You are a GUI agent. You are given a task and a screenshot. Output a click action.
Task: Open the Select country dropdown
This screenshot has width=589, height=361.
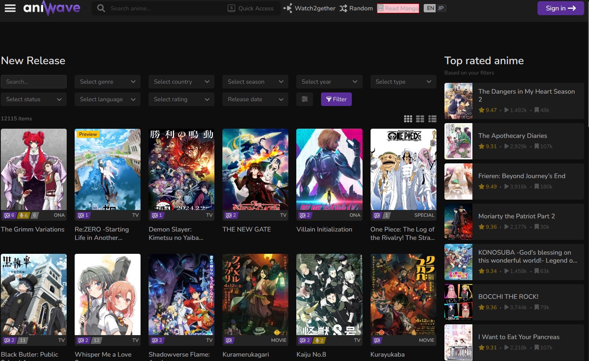(x=181, y=82)
